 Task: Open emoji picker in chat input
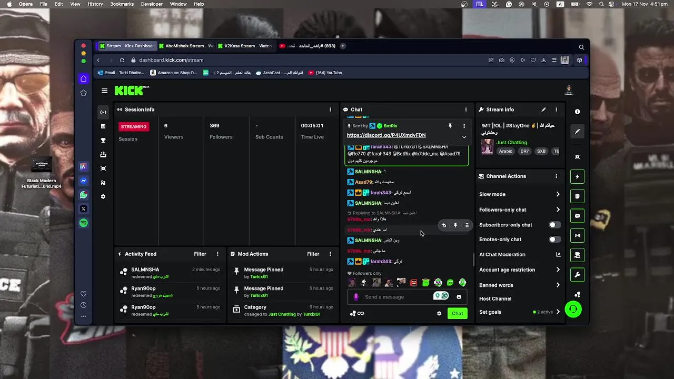459,297
